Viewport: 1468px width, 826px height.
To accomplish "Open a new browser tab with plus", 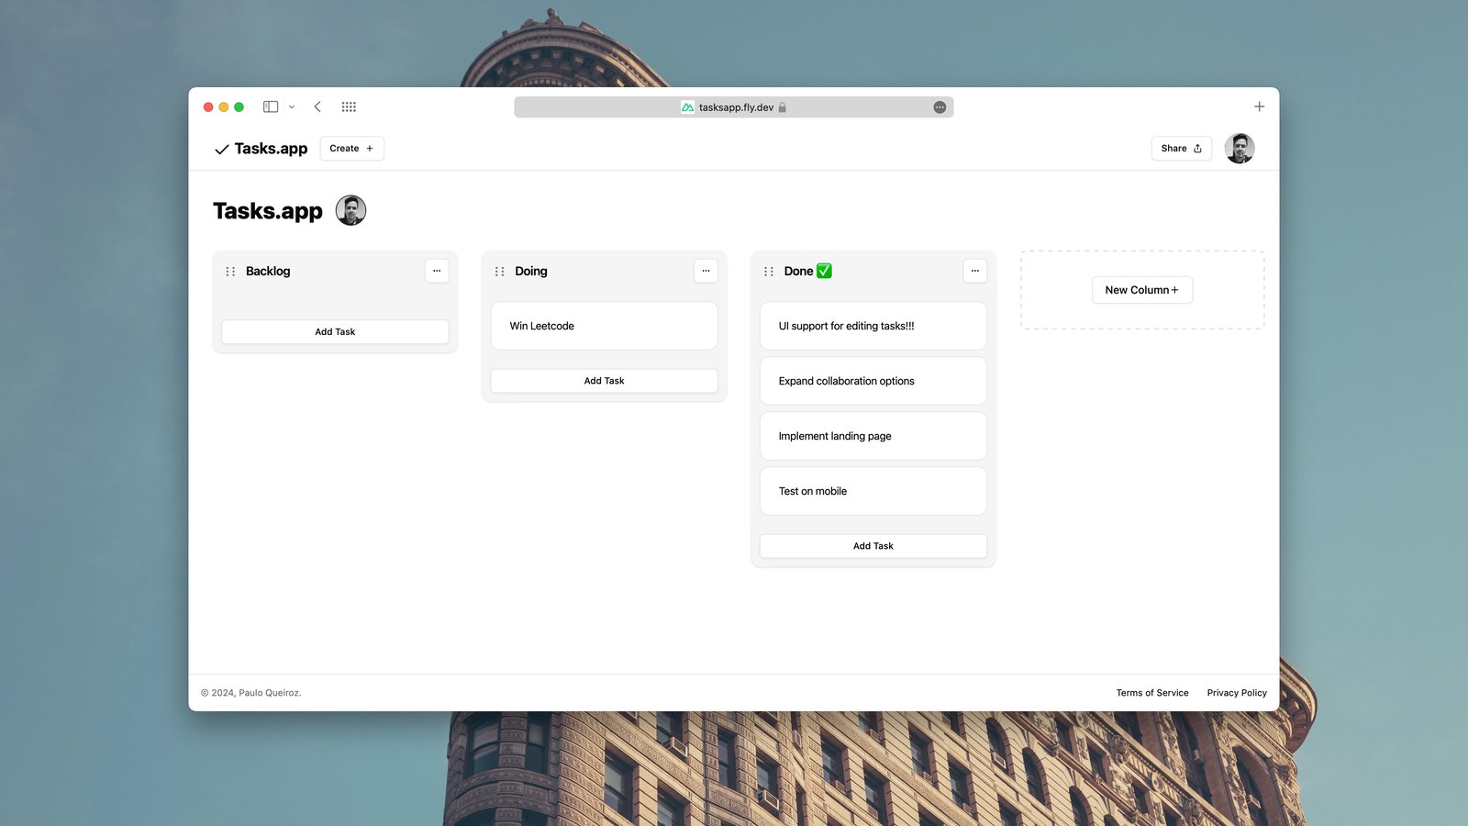I will pos(1259,106).
